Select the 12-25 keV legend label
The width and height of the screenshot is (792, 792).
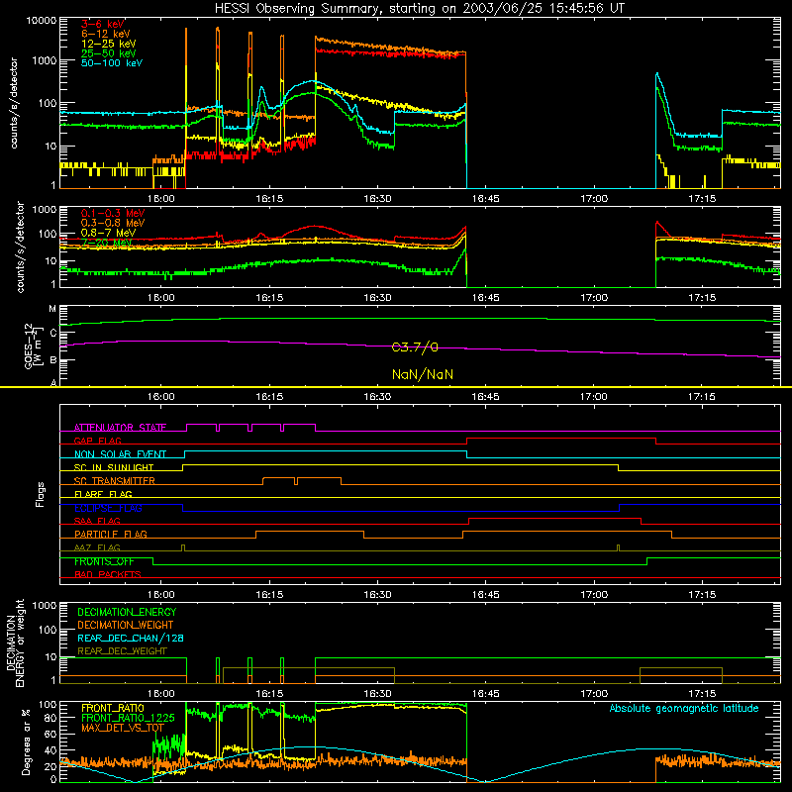(109, 44)
